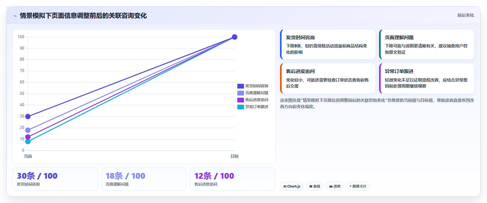Viewport: 487px width, 203px height.
Task: Click the chart title heading text
Action: pos(83,16)
